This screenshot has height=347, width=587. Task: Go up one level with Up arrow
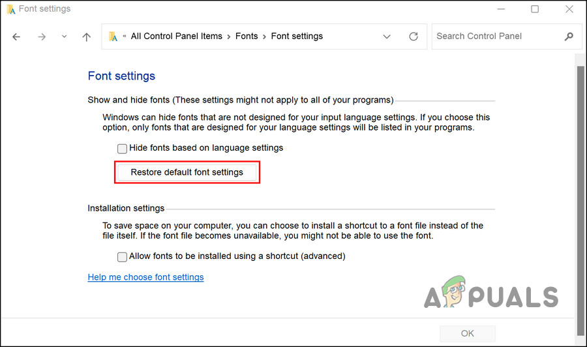pos(87,37)
